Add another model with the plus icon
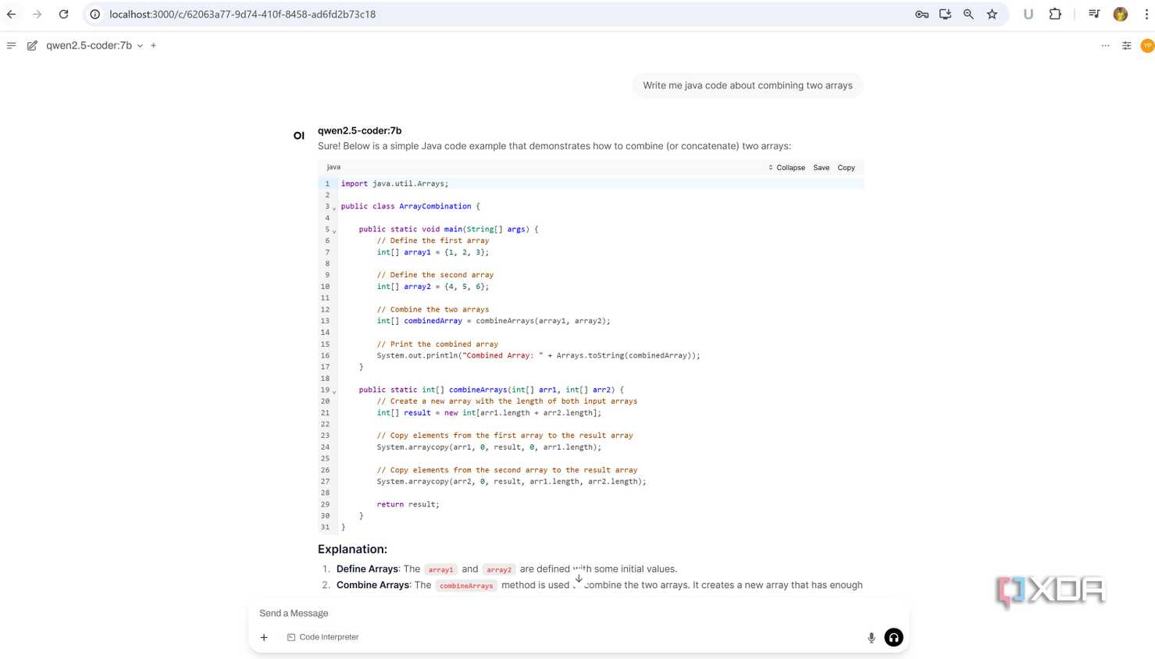 pos(153,45)
